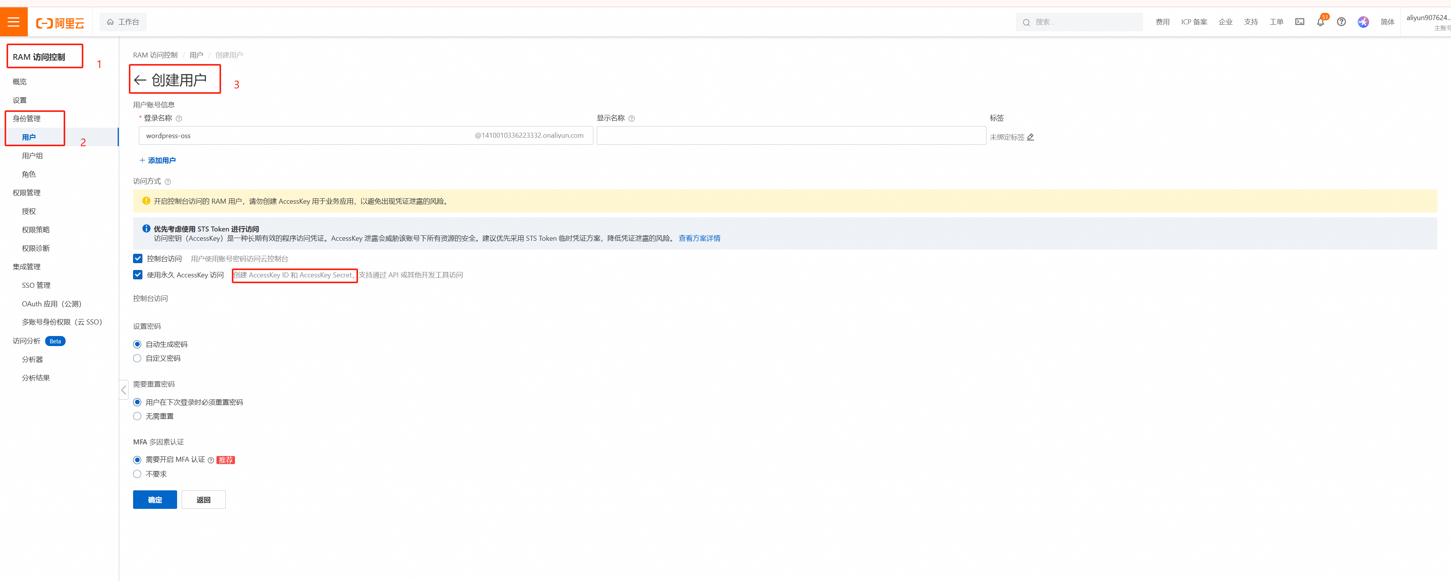
Task: Open 权限策略 in the sidebar
Action: tap(35, 230)
